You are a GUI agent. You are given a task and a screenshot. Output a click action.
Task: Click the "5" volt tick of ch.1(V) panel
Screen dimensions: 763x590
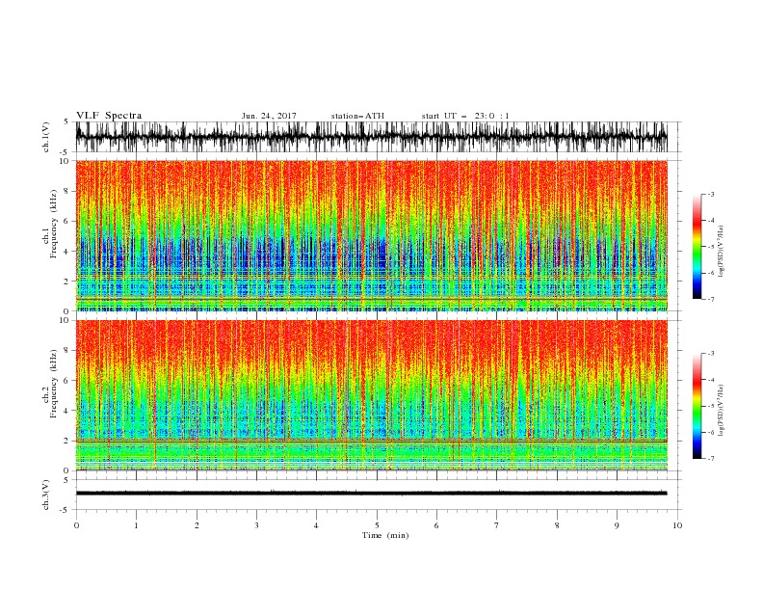click(66, 121)
